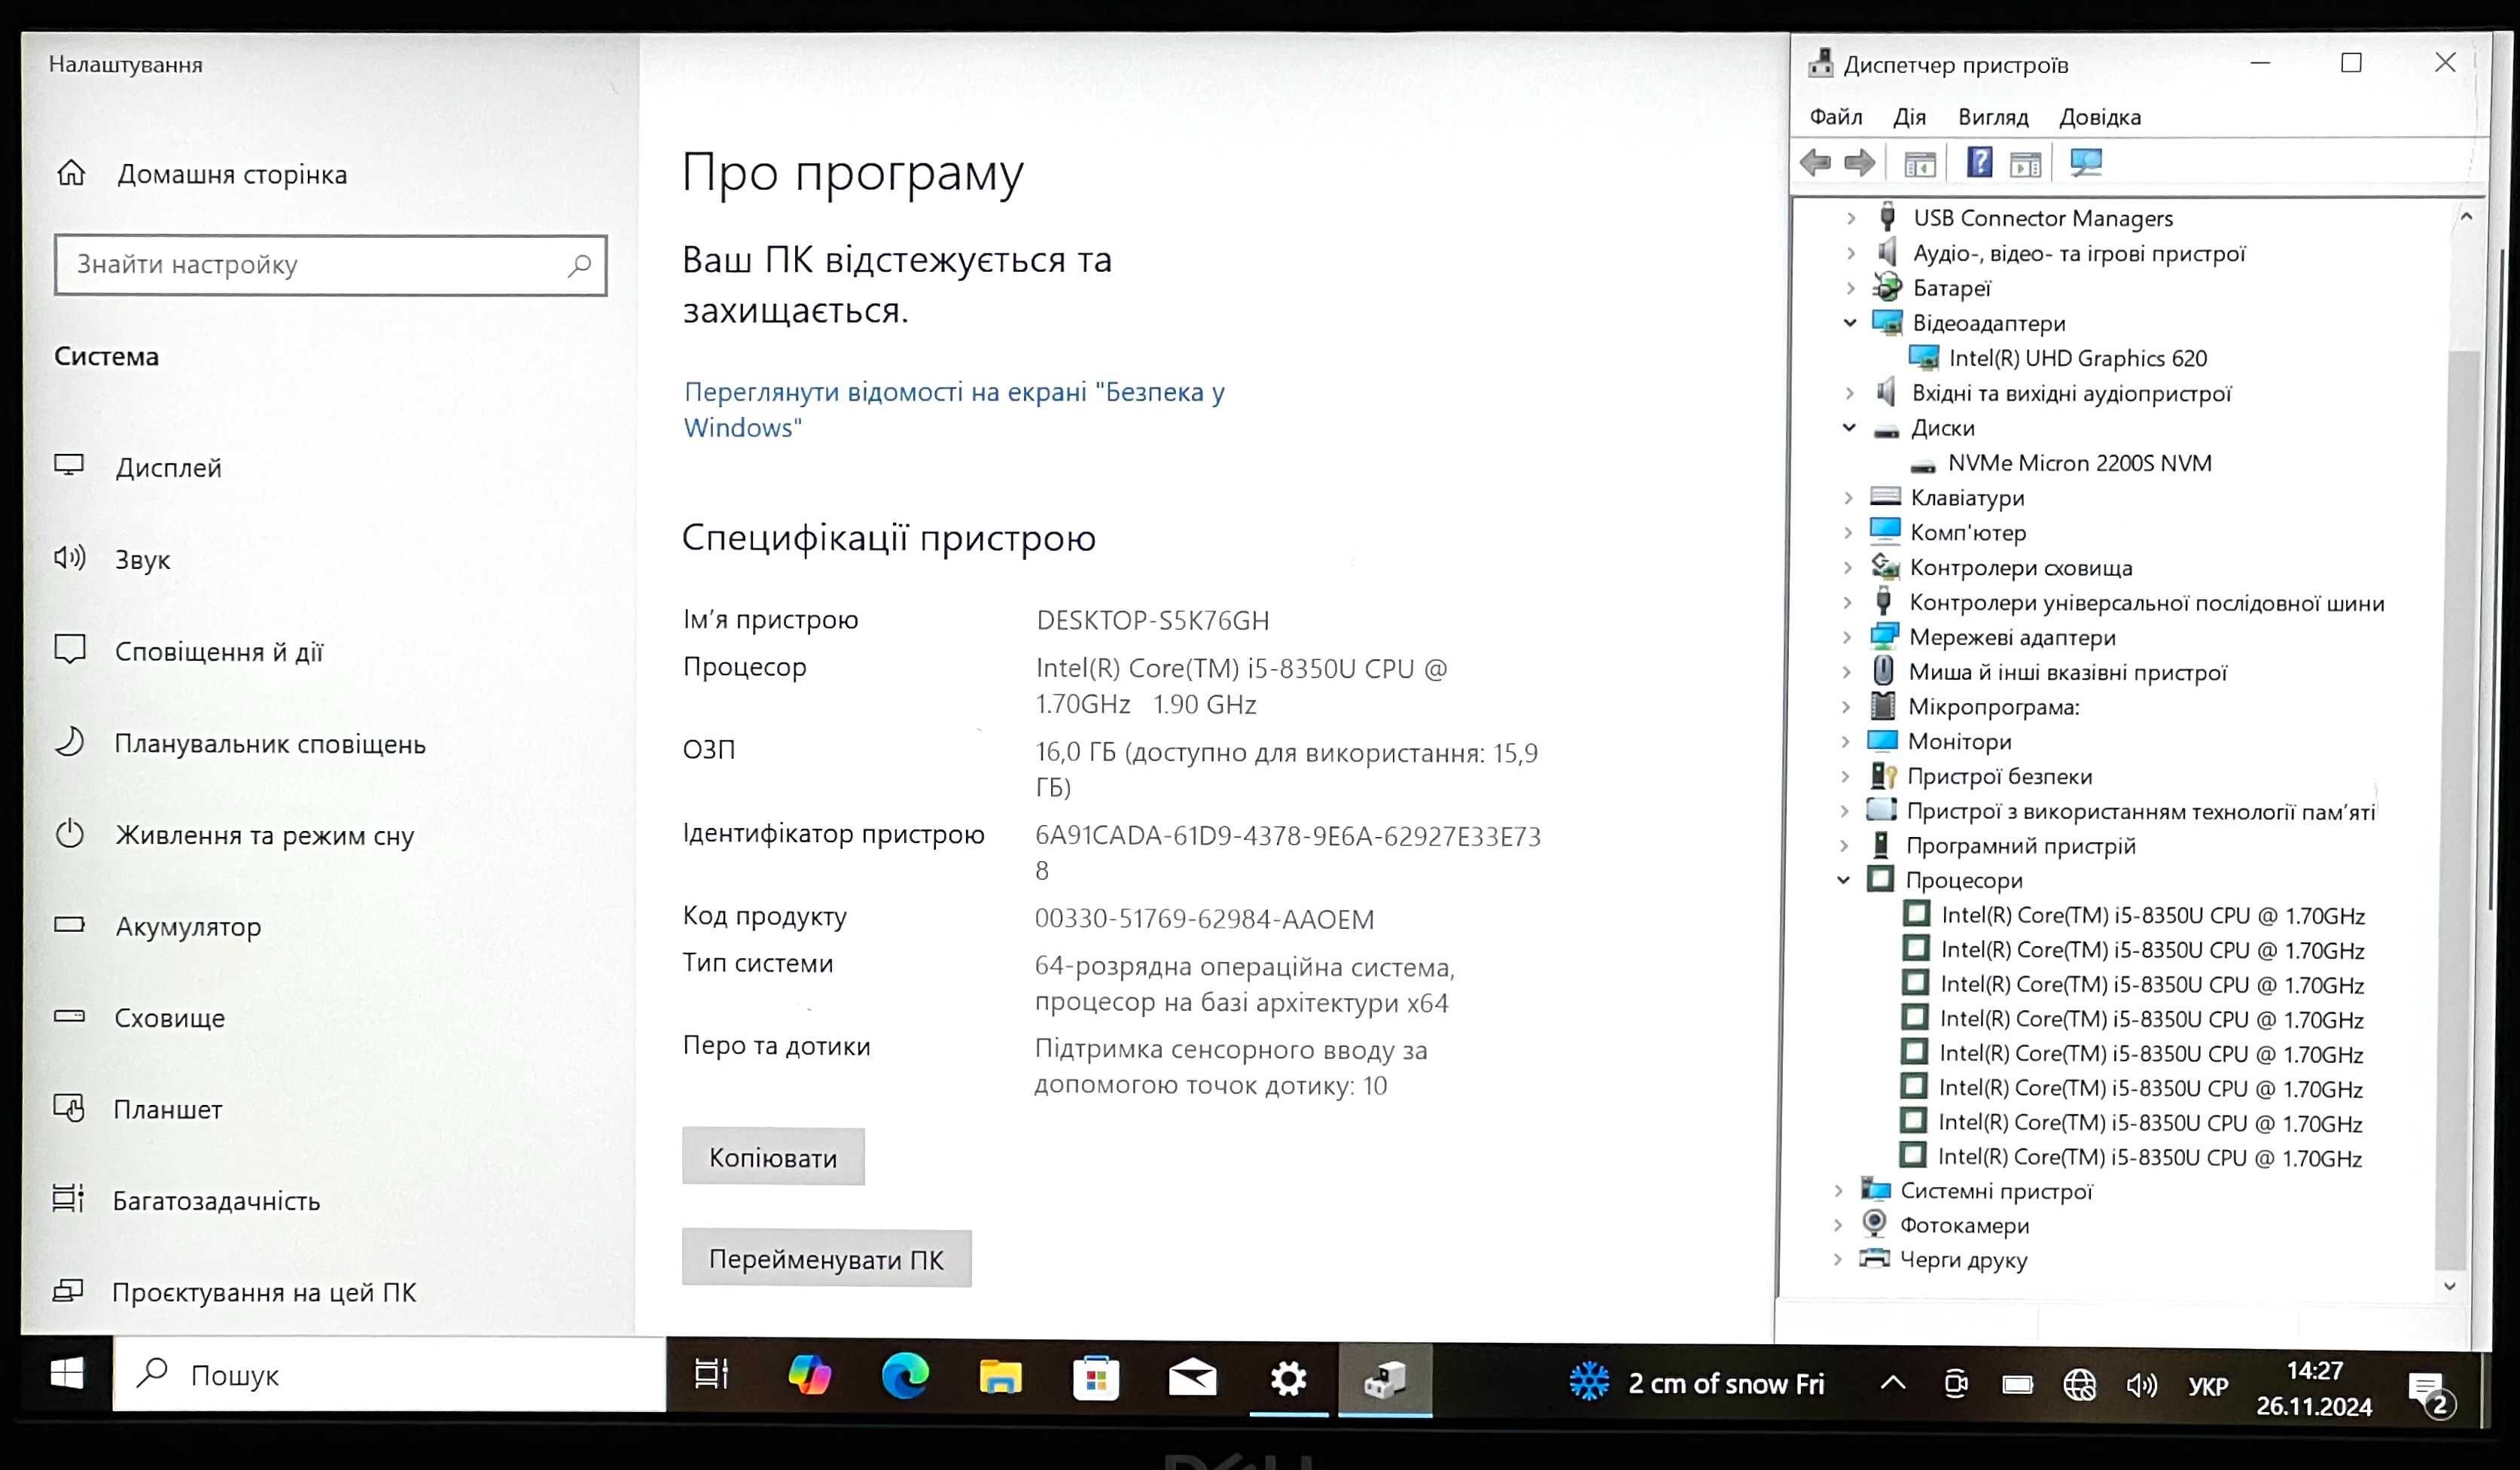Open Mail app from the taskbar
This screenshot has height=1470, width=2520.
click(1192, 1379)
